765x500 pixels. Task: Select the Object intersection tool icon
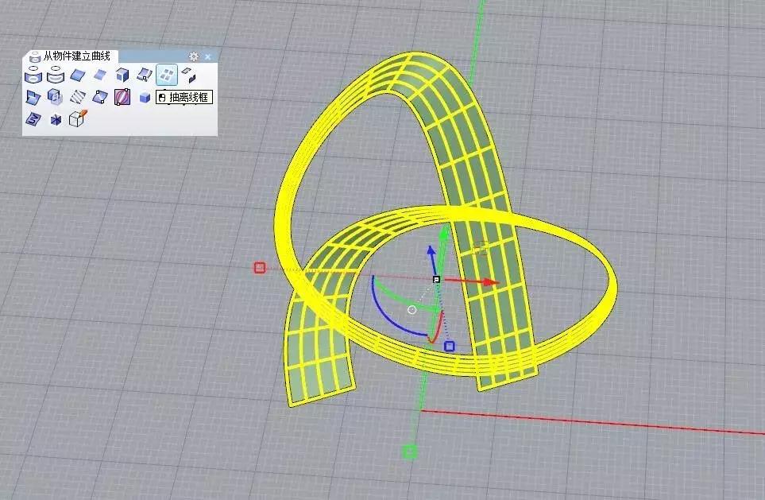point(33,97)
